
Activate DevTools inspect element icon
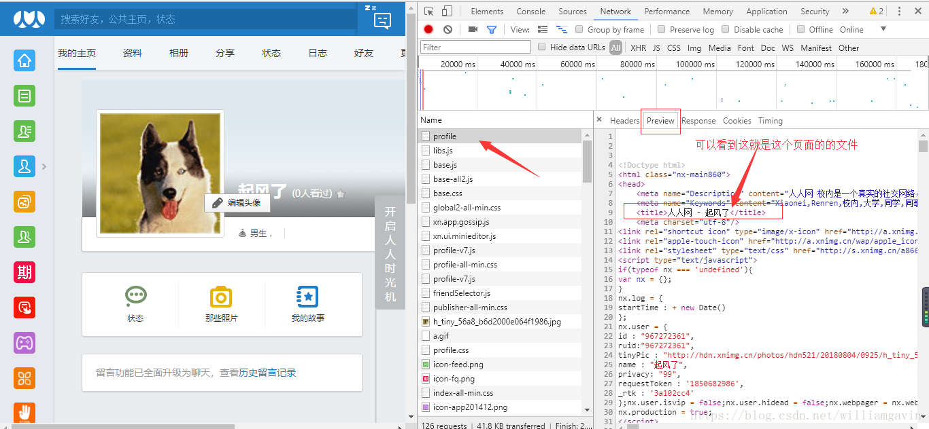click(x=428, y=11)
